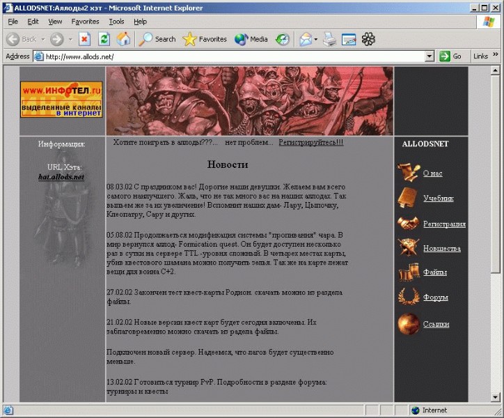
Task: Open the Favorites star pane
Action: [x=205, y=39]
